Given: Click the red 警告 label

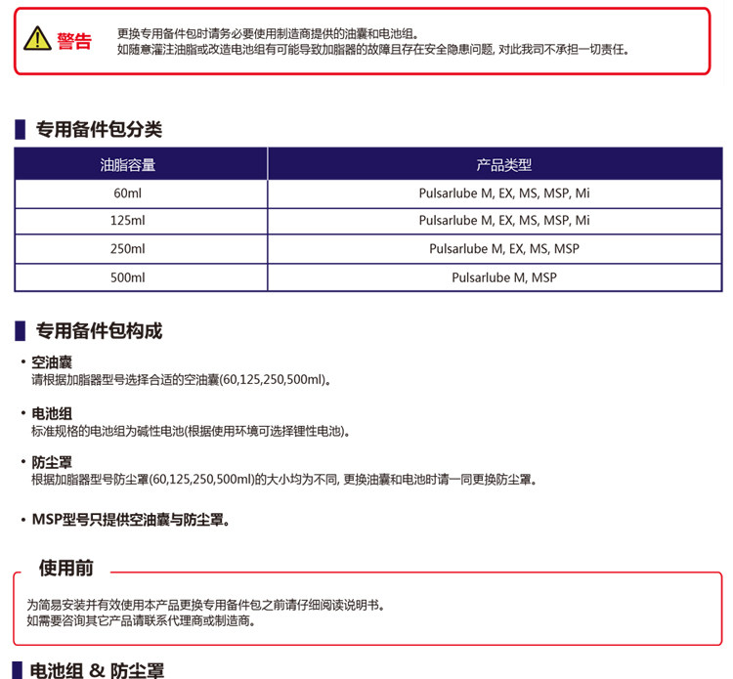Looking at the screenshot, I should click(74, 41).
